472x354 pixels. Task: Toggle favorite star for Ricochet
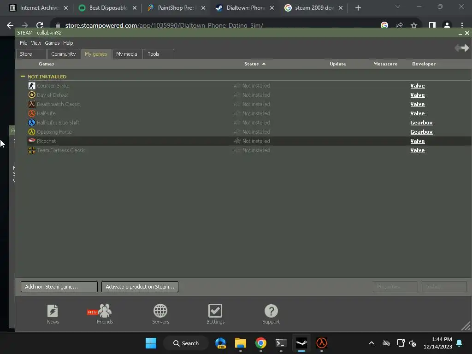(237, 141)
